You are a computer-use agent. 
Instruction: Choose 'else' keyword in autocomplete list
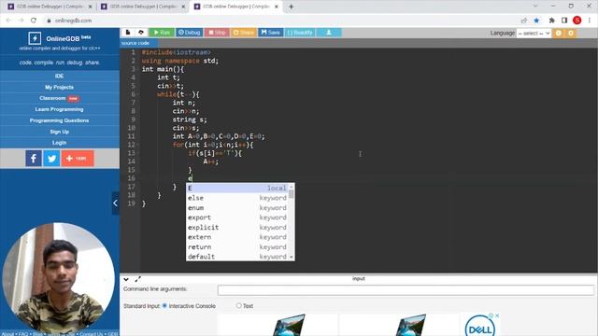237,198
